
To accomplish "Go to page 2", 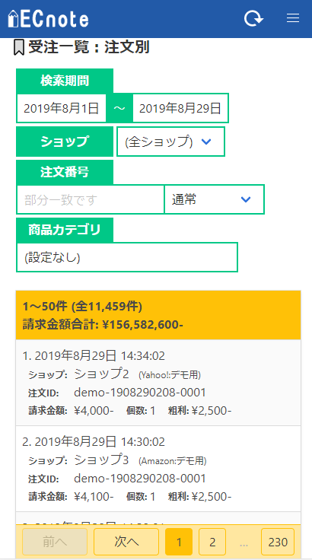I will [212, 542].
